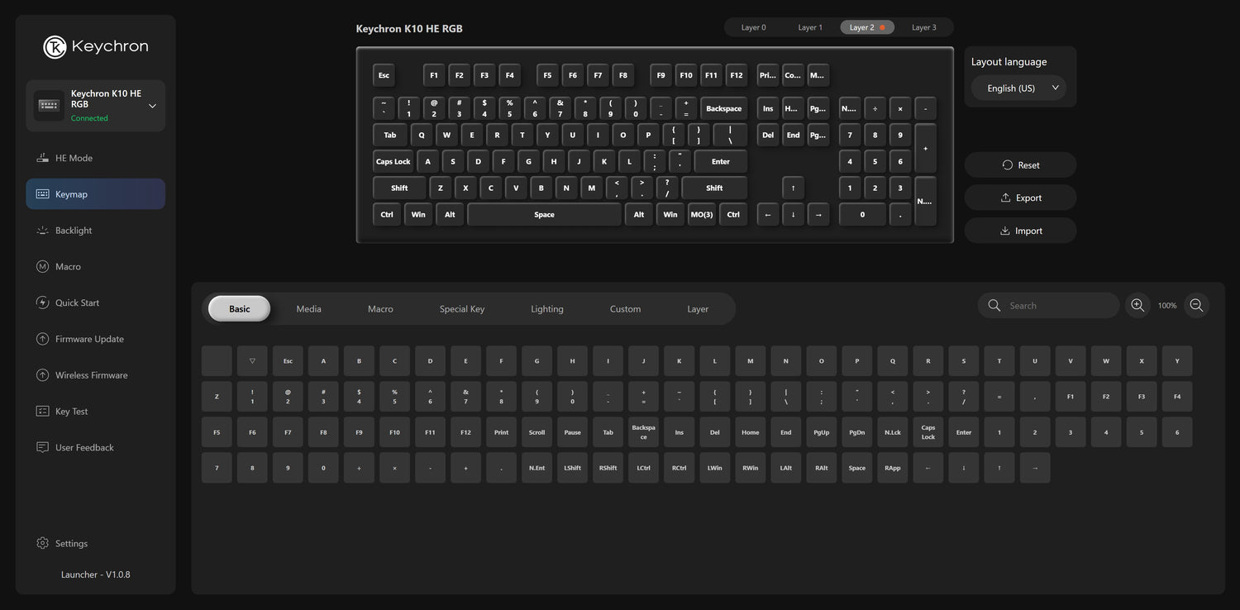
Task: Open the HE Mode sidebar page
Action: pyautogui.click(x=74, y=158)
